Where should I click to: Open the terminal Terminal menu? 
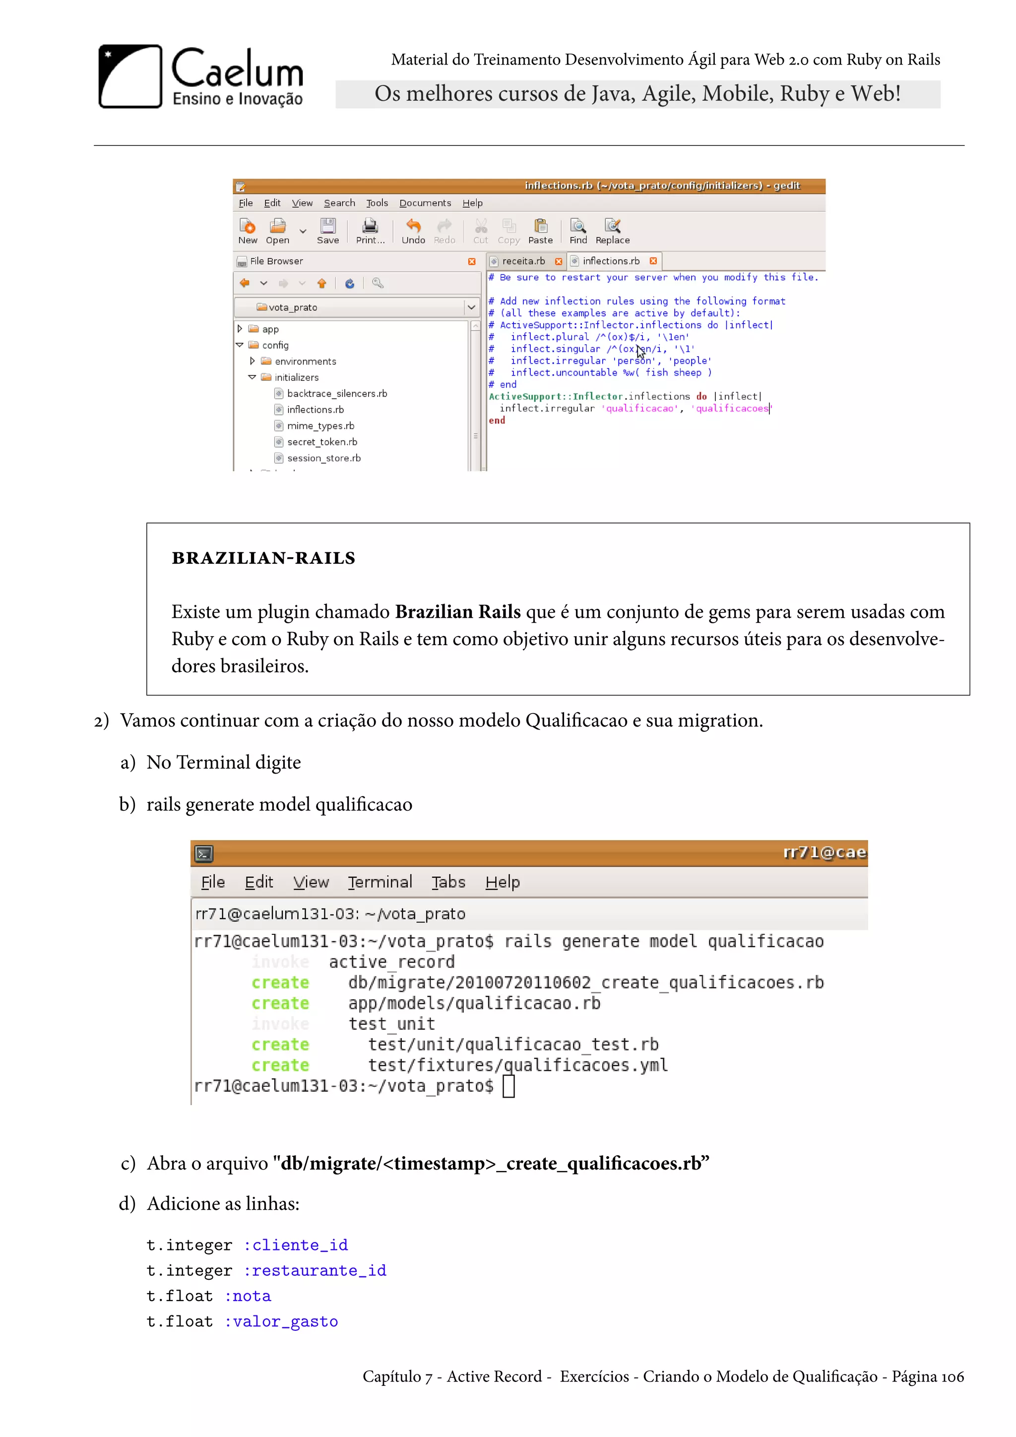point(381,882)
